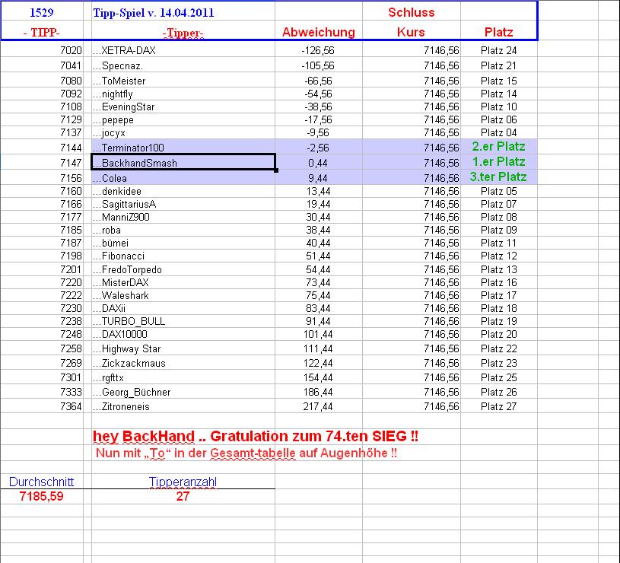Click the ...MisterDAX cell
620x563 pixels.
click(x=183, y=282)
